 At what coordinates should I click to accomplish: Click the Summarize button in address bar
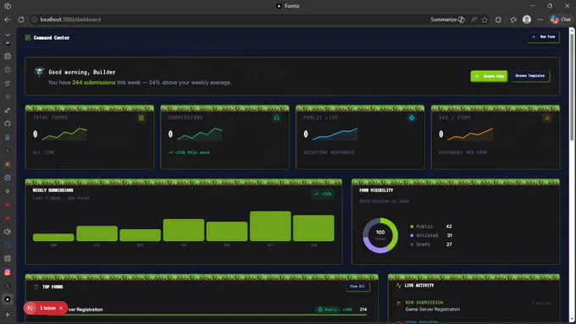447,19
